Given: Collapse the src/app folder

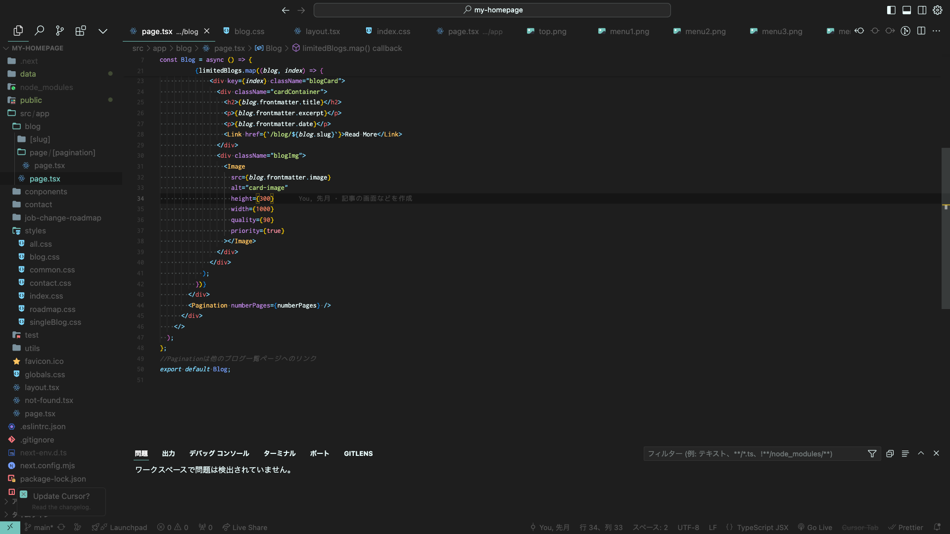Looking at the screenshot, I should (x=35, y=113).
